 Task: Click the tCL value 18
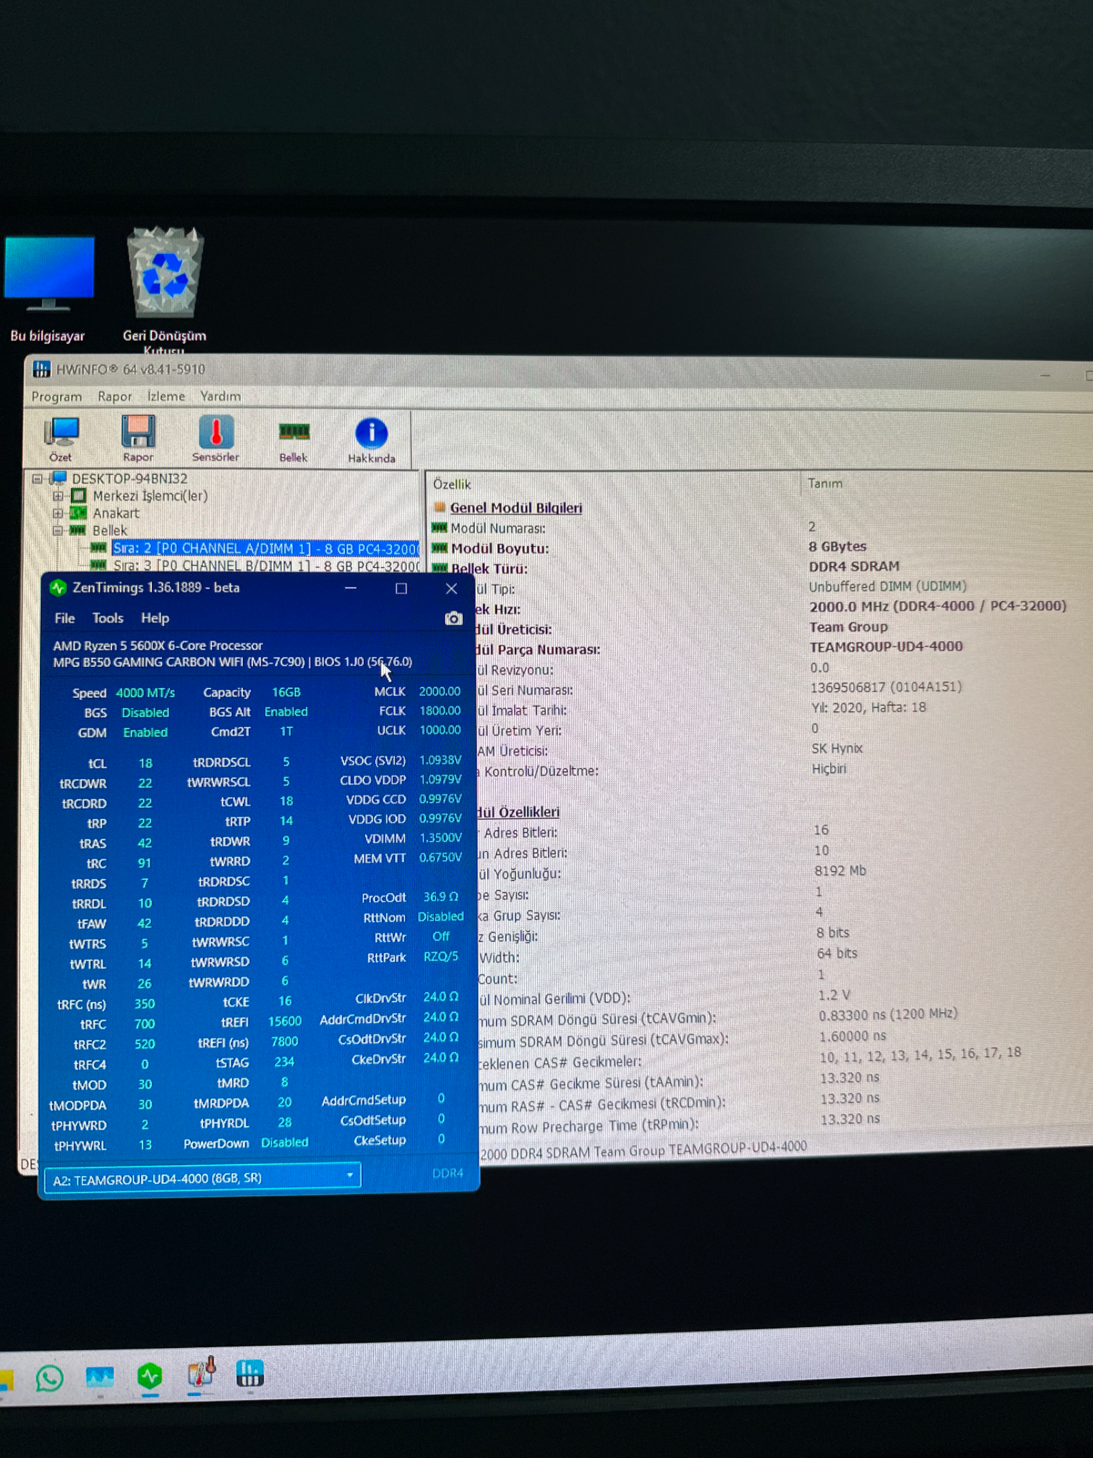pos(145,763)
